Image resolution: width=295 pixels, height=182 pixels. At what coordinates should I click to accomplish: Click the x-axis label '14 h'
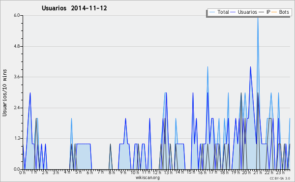point(179,172)
